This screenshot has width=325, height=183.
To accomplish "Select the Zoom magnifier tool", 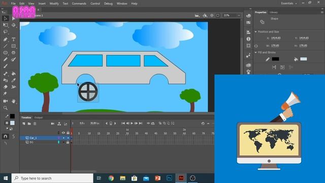I will tap(6, 108).
